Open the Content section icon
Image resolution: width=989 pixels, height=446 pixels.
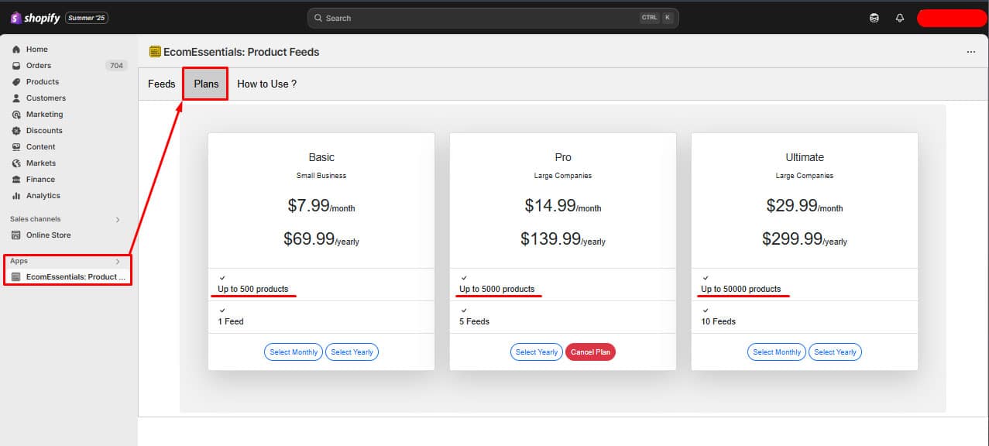point(16,146)
